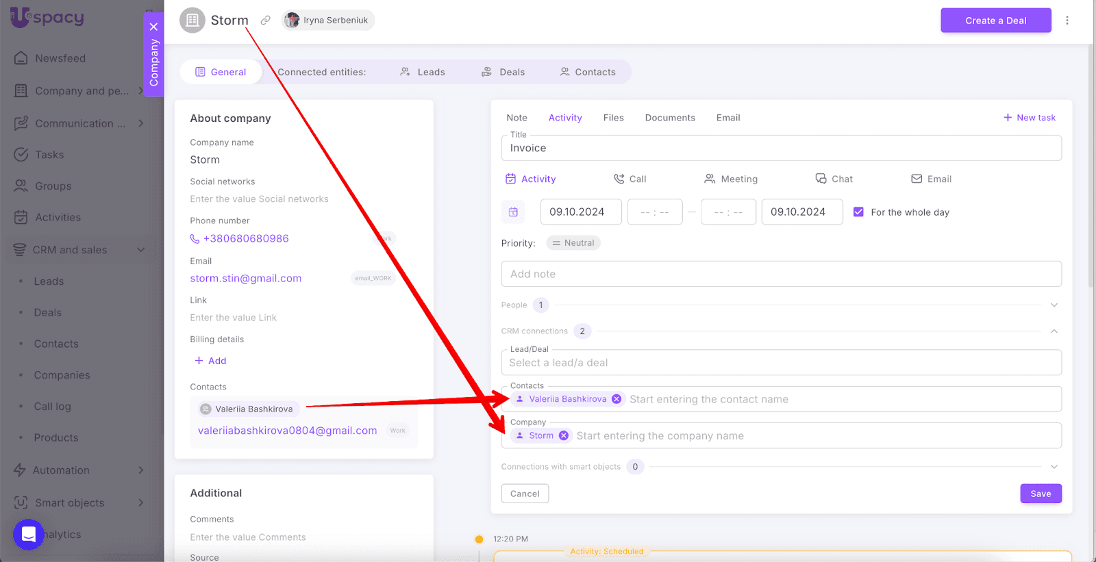The image size is (1096, 562).
Task: Click the Create a Deal button
Action: tap(995, 21)
